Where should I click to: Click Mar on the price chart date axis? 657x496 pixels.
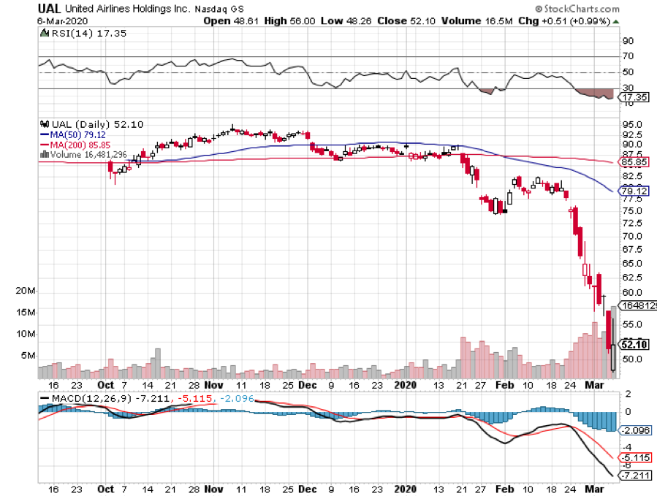tap(594, 385)
